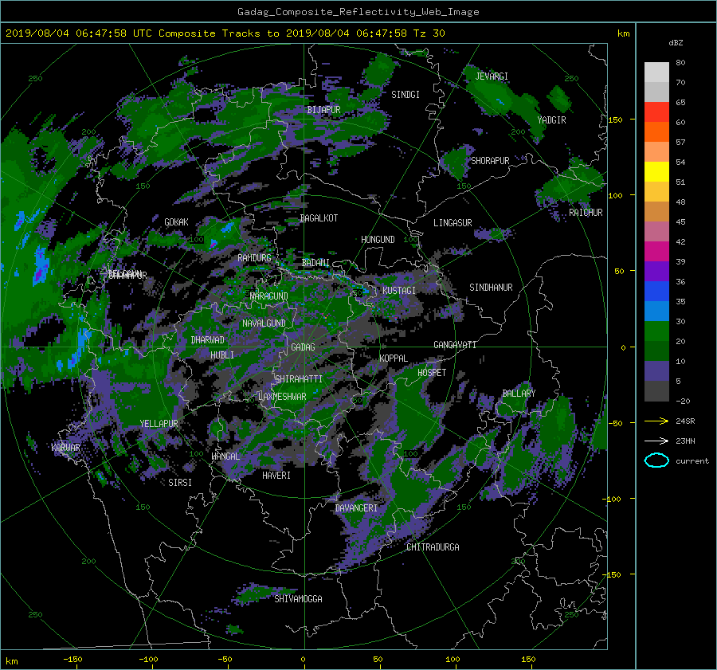Click the NARAGUND place label
The image size is (717, 670).
(x=269, y=296)
